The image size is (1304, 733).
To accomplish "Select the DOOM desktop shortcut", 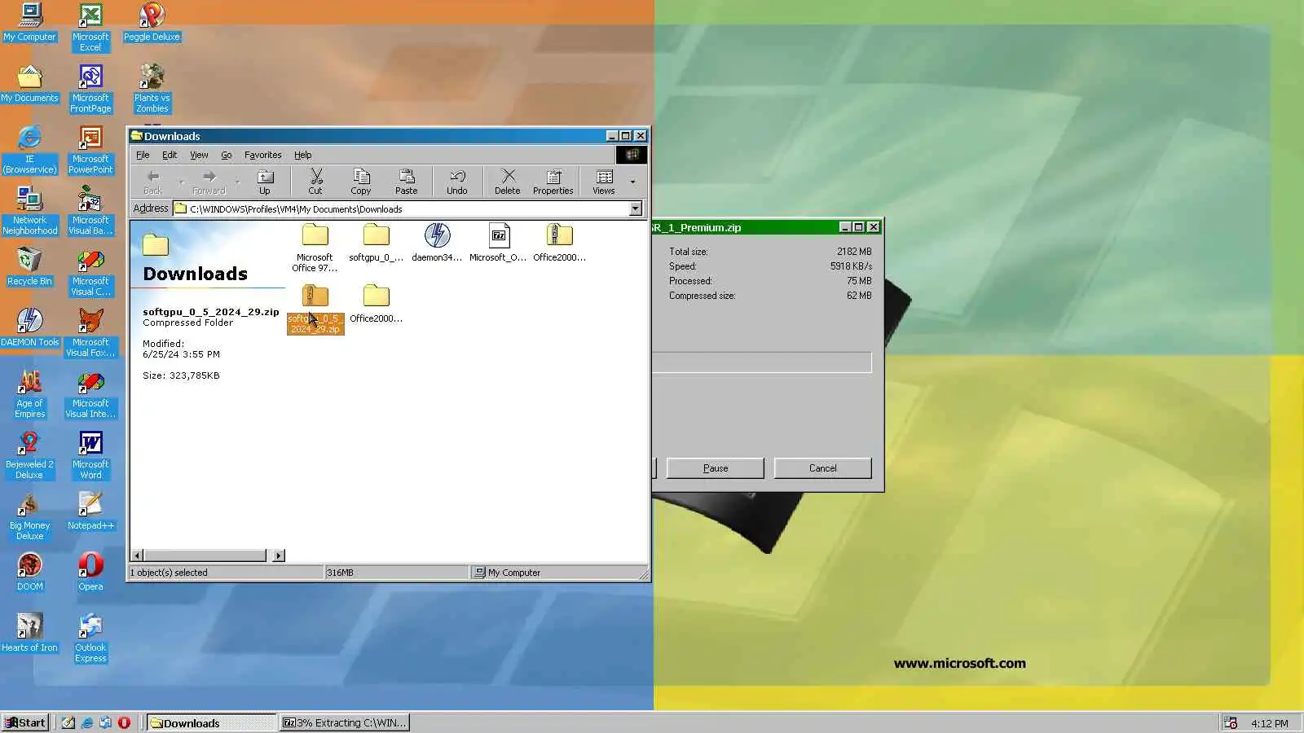I will click(x=30, y=572).
